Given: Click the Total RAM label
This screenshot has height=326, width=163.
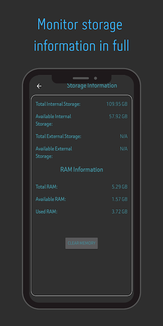Looking at the screenshot, I should click(x=46, y=187).
